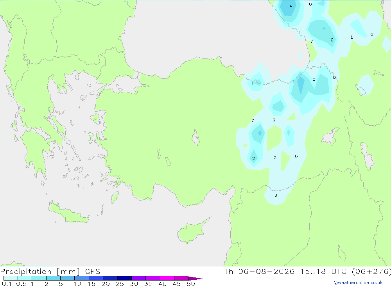Select the 2–5 mm legend color swatch
Screen dimensions: 391x286
click(53, 278)
